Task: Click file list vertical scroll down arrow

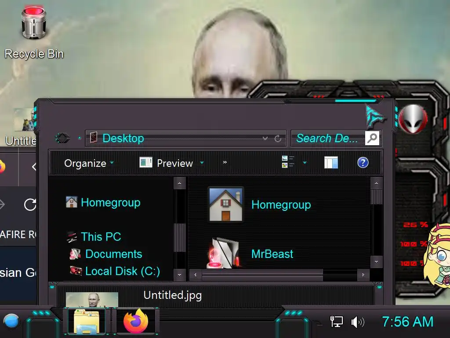Action: (x=376, y=262)
